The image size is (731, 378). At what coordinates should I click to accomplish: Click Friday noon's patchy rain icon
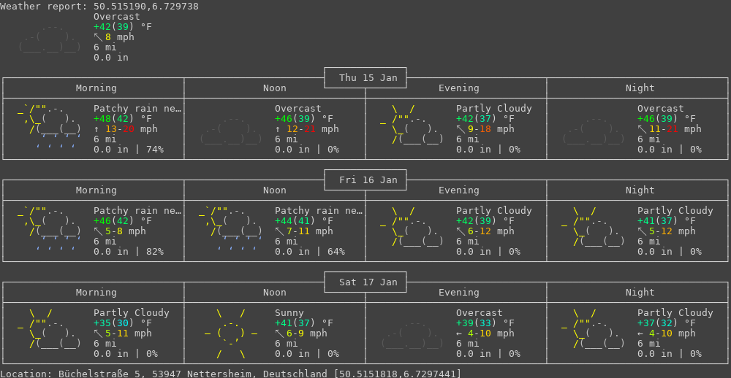coord(231,228)
